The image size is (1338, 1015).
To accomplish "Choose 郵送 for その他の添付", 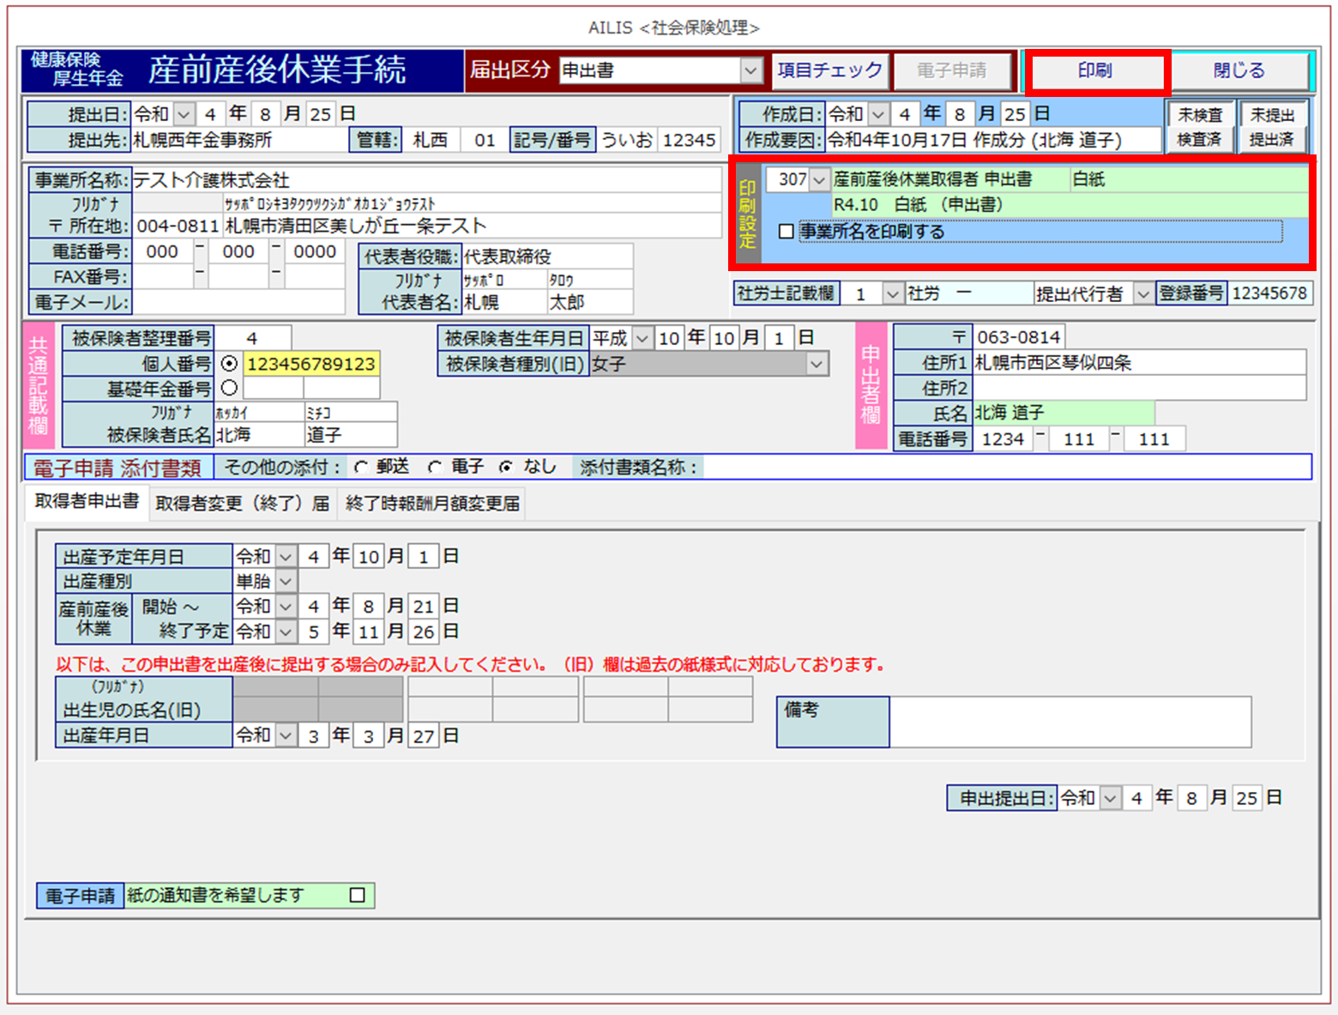I will (361, 468).
